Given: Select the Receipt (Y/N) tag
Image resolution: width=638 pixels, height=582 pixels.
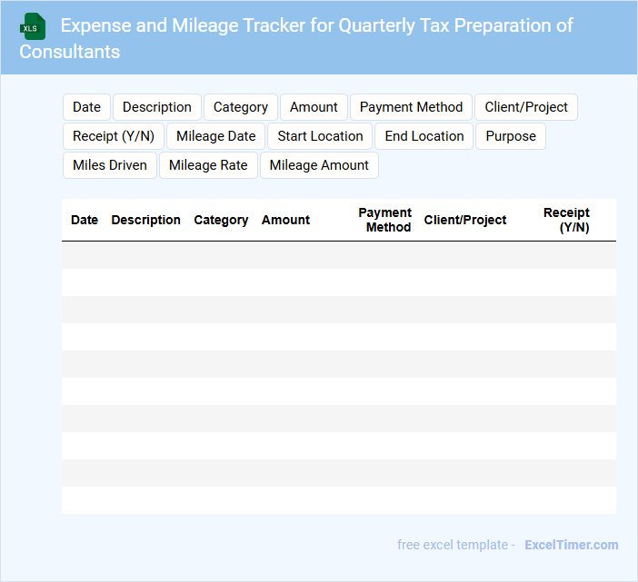Looking at the screenshot, I should tap(114, 136).
